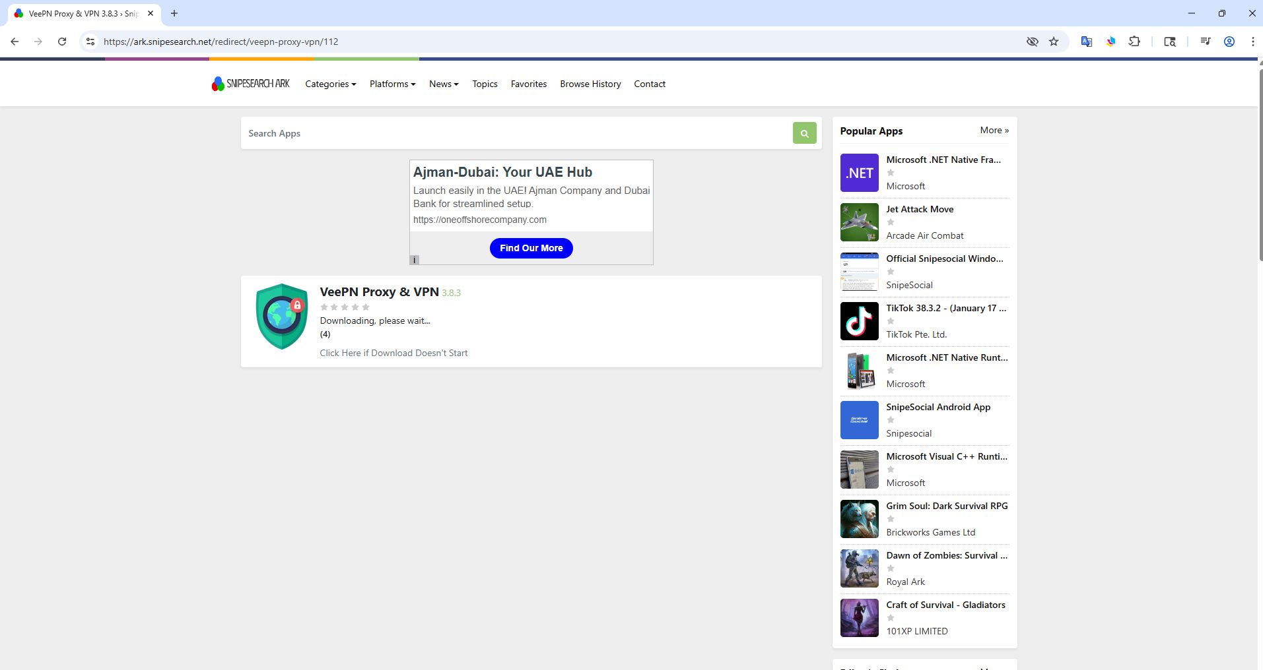1263x670 pixels.
Task: Click the ad info icon
Action: point(415,260)
